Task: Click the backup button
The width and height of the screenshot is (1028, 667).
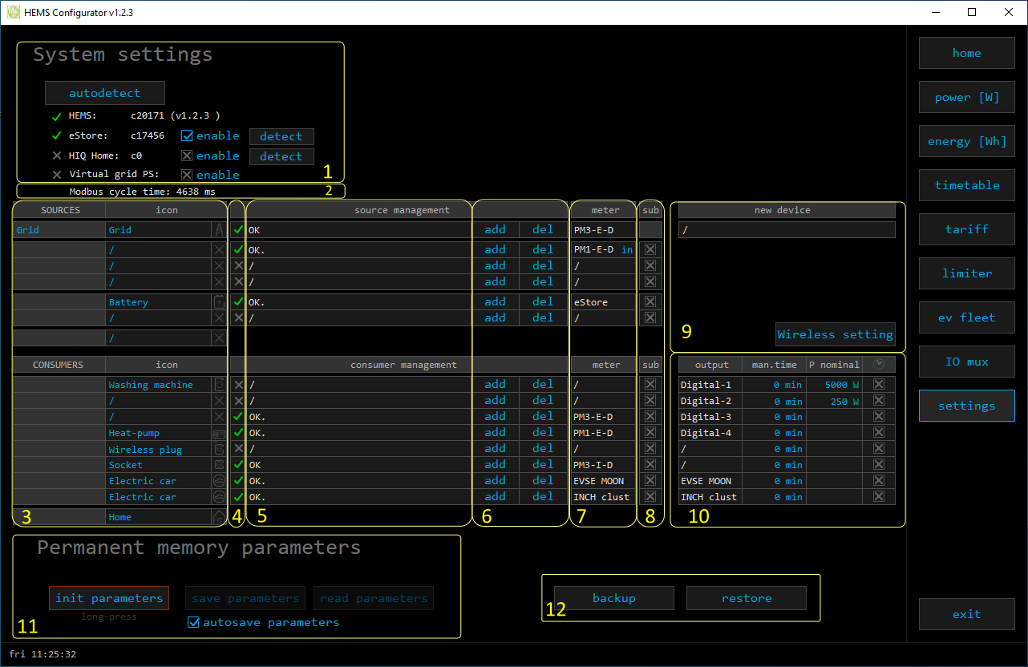Action: point(613,598)
